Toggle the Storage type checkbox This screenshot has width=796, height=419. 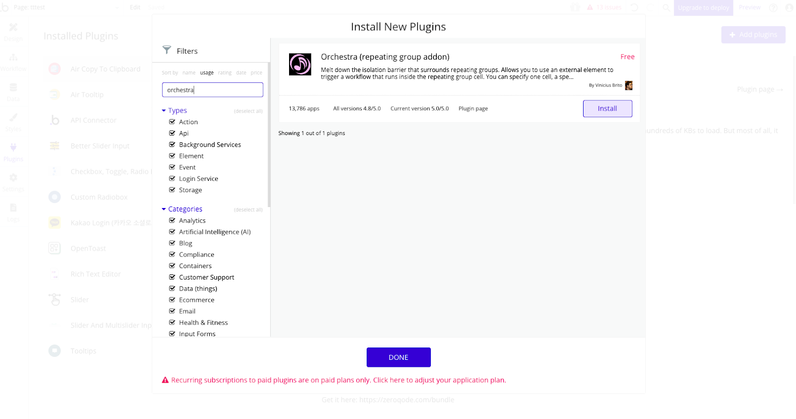[172, 190]
